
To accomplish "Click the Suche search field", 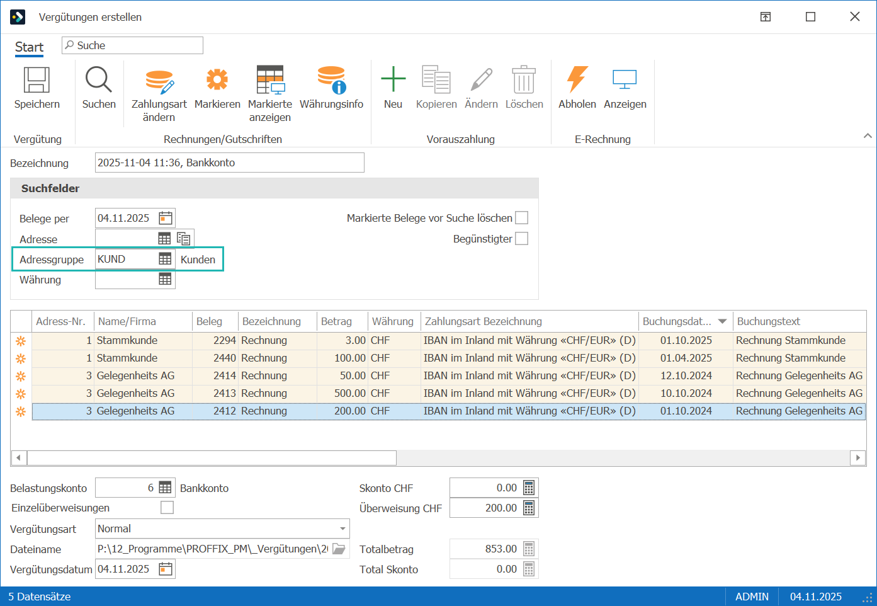I will (132, 45).
